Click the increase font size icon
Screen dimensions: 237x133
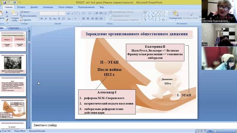coord(68,14)
